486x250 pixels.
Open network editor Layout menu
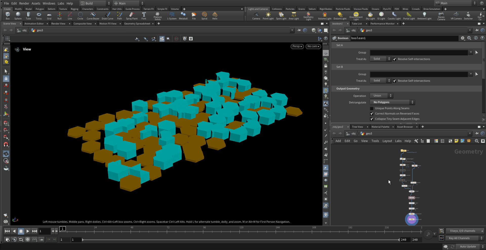point(387,141)
